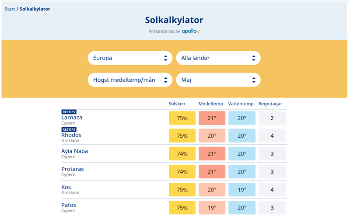Open the Rhodos destination link
Image resolution: width=350 pixels, height=216 pixels.
(x=71, y=135)
